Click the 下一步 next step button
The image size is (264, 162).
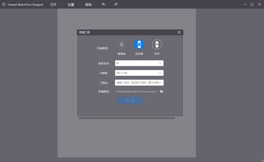click(130, 101)
